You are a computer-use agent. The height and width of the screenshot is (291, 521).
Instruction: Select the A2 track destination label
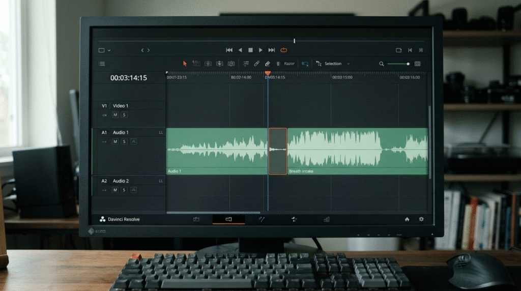tap(104, 181)
